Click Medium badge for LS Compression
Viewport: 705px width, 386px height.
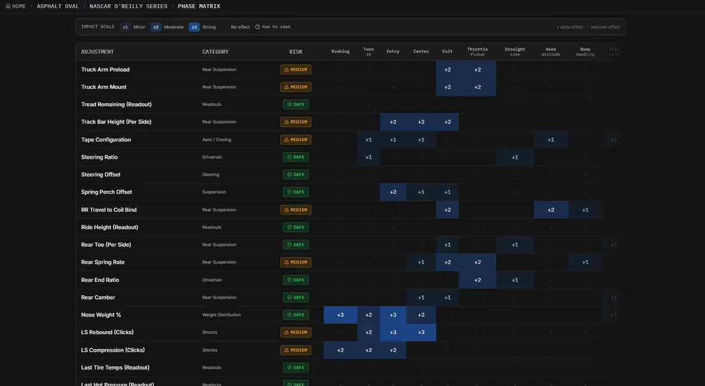(296, 350)
